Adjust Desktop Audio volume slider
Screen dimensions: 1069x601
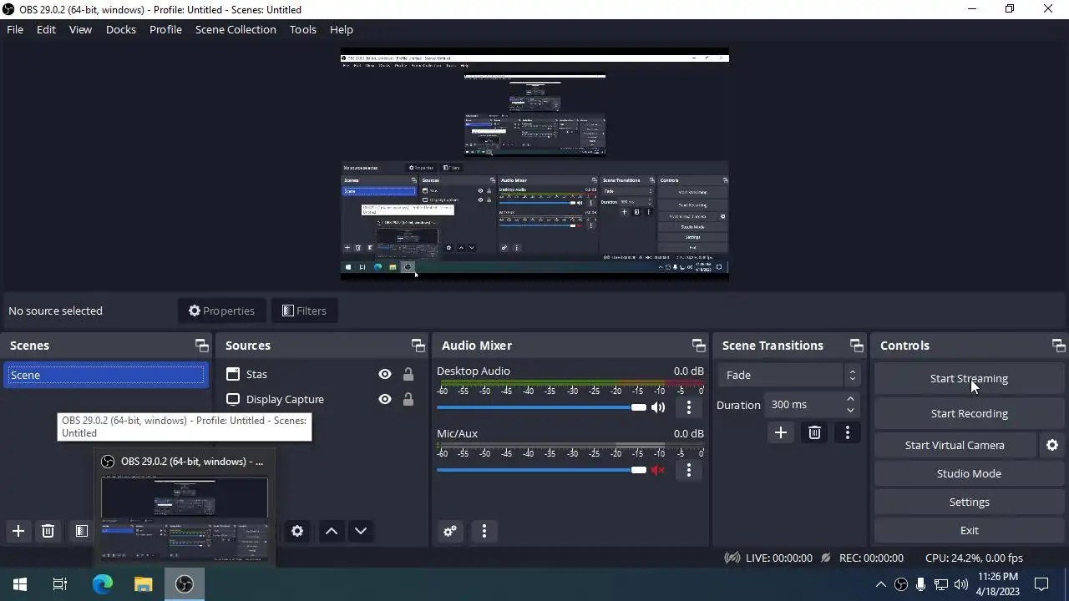tap(541, 407)
